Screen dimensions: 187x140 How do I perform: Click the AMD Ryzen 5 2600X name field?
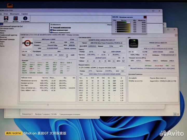(x=49, y=39)
